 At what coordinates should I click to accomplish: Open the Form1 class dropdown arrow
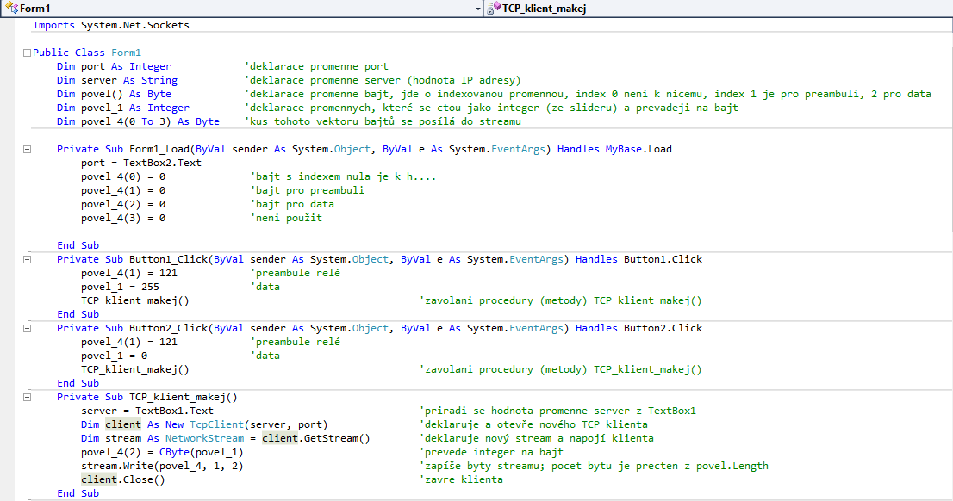tap(478, 8)
